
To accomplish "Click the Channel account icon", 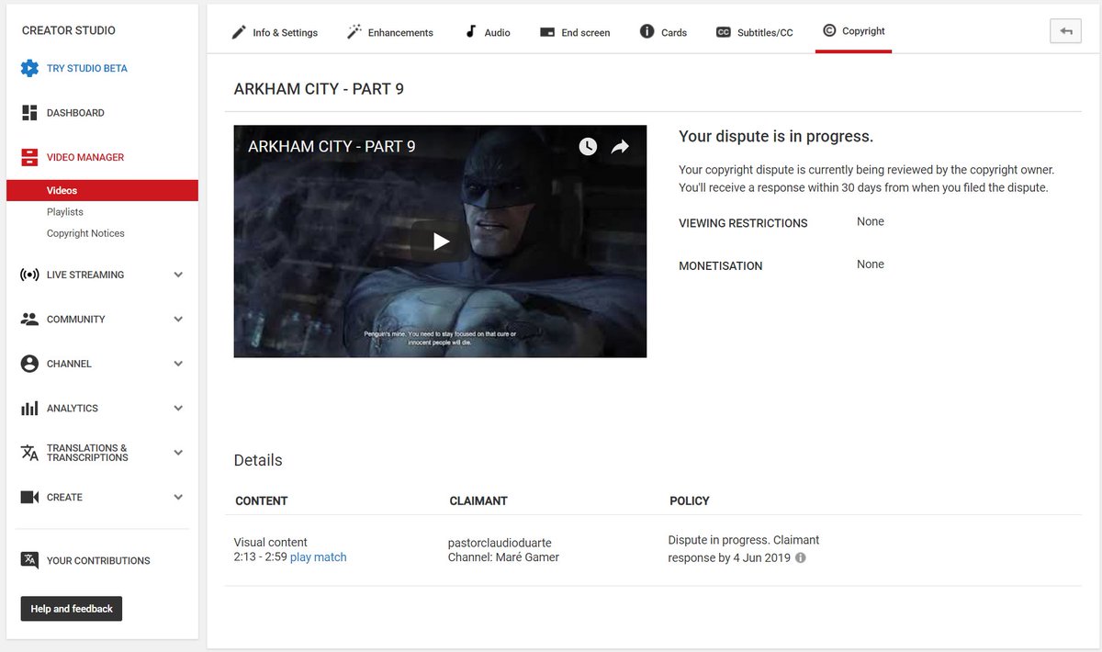I will pyautogui.click(x=29, y=364).
